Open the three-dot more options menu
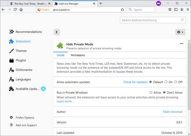The height and width of the screenshot is (136, 191). coord(181,44)
